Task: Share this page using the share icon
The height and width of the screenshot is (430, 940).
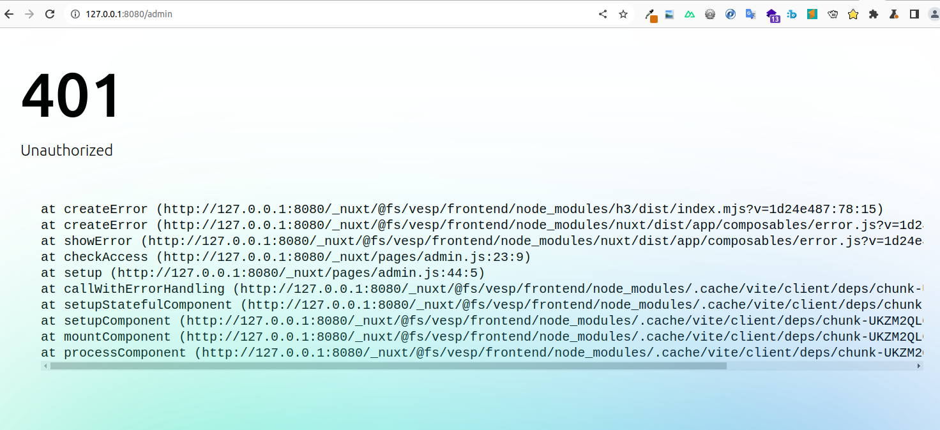Action: pos(603,14)
